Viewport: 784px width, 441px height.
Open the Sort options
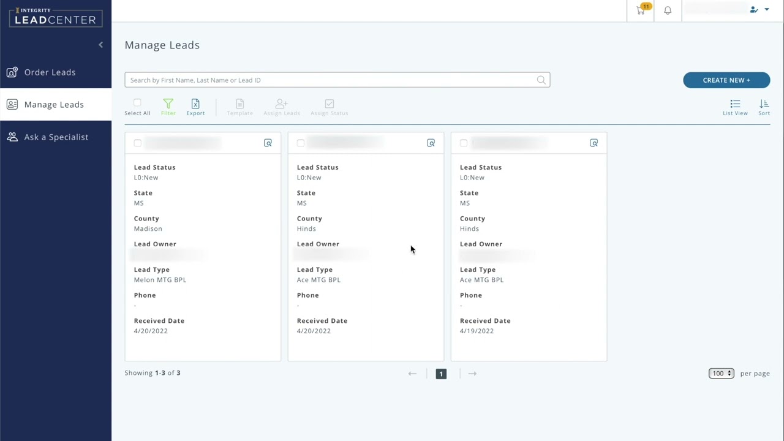764,107
